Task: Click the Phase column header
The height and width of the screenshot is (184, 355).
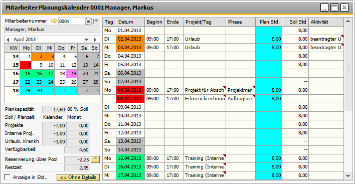Action: click(x=241, y=22)
